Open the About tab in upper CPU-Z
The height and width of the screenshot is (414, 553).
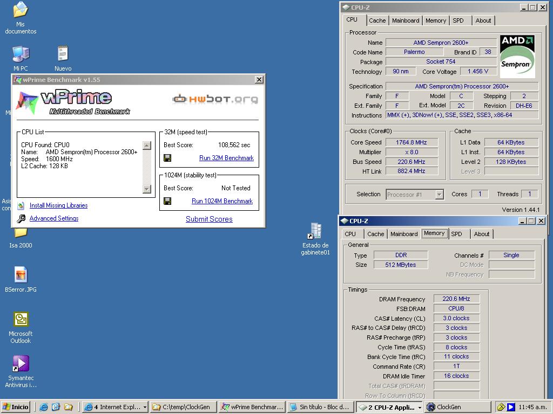[x=483, y=20]
